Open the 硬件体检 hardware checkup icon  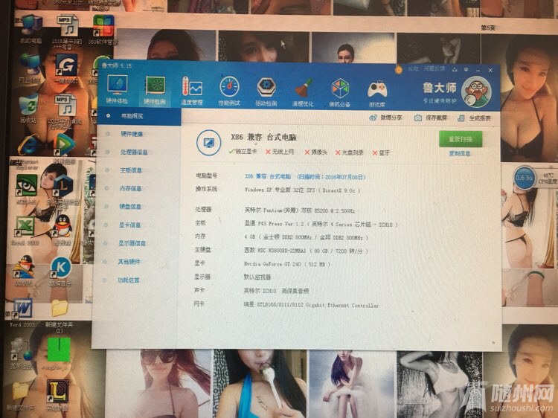pyautogui.click(x=117, y=89)
